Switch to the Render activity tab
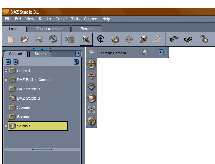This screenshot has height=164, width=215. click(x=86, y=29)
